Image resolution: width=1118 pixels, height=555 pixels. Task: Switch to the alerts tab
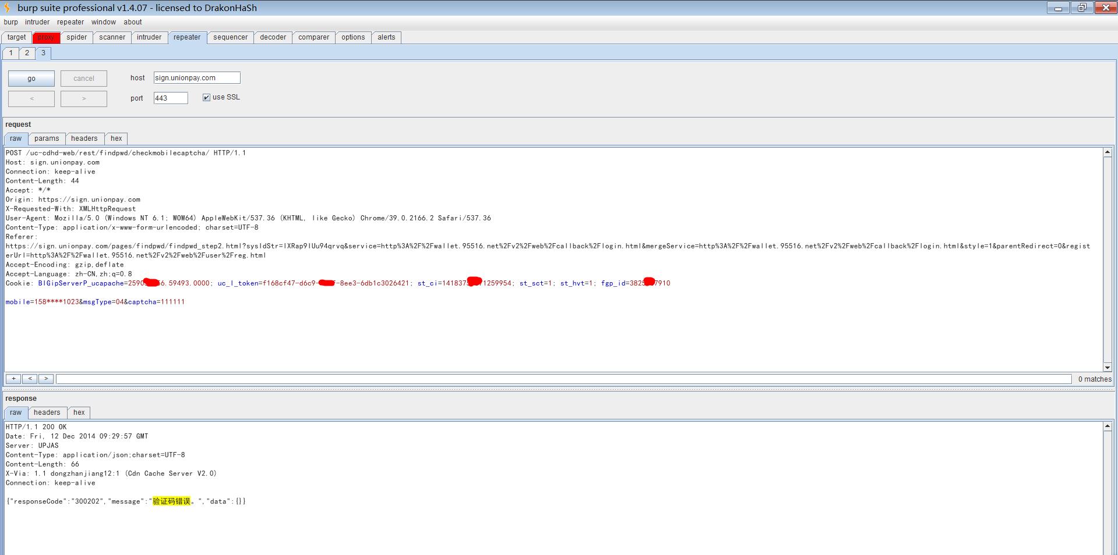[386, 37]
